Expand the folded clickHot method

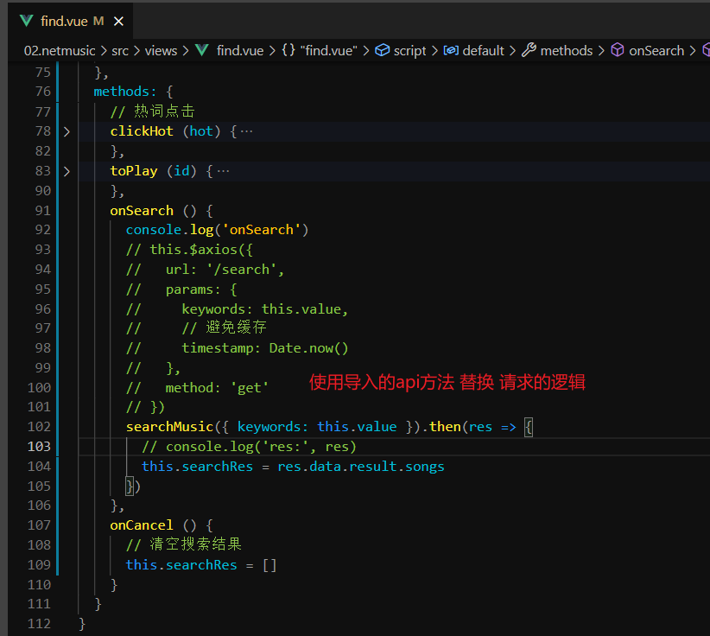coord(67,132)
